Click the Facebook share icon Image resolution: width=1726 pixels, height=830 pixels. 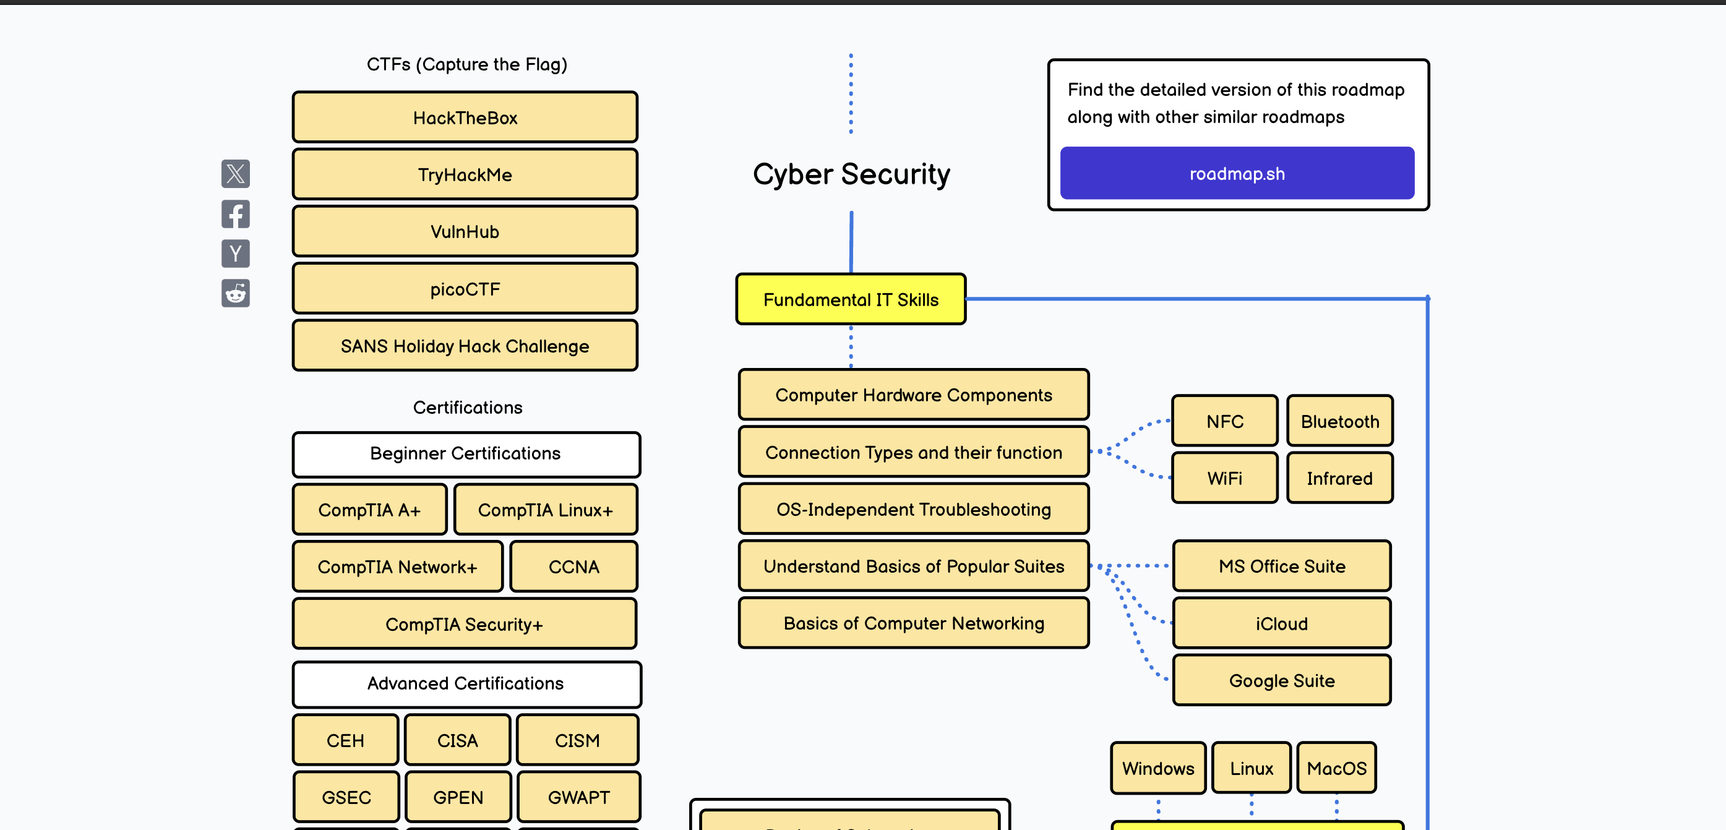[236, 213]
